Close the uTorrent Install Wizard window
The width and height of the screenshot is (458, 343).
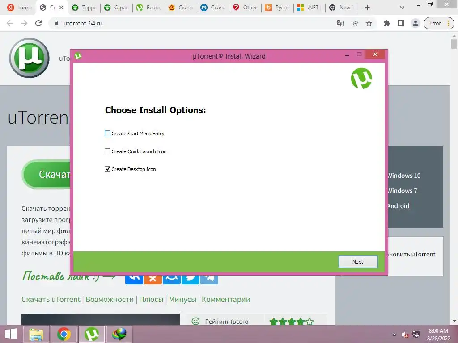click(375, 54)
